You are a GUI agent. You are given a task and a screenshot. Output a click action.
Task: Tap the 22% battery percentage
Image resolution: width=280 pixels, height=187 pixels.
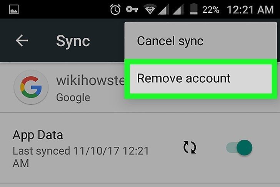point(211,10)
